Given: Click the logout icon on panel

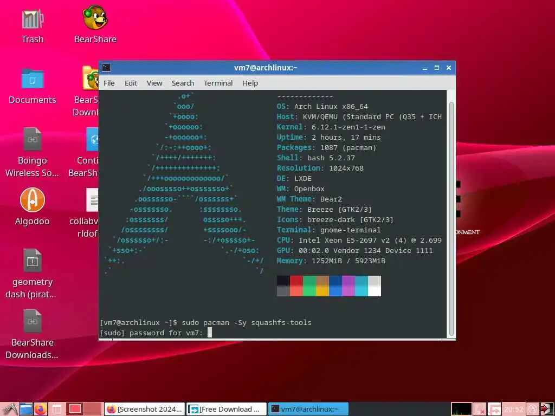Looking at the screenshot, I should (x=547, y=409).
